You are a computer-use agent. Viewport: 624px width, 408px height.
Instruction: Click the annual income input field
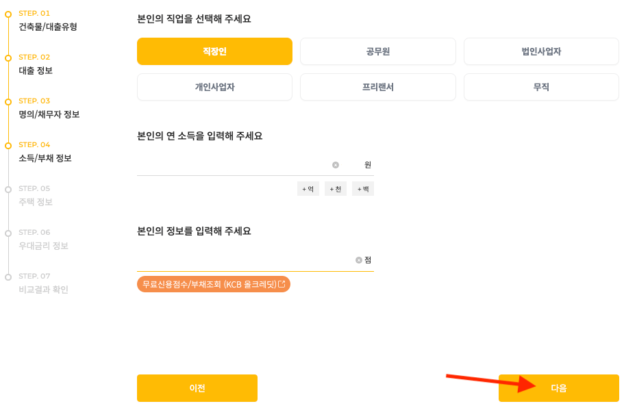(233, 164)
